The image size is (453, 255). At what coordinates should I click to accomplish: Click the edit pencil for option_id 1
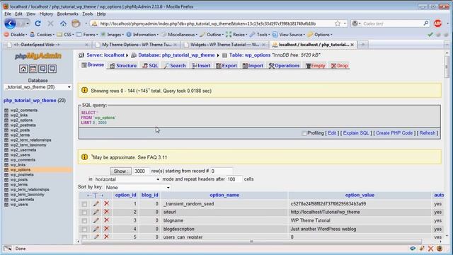click(96, 204)
